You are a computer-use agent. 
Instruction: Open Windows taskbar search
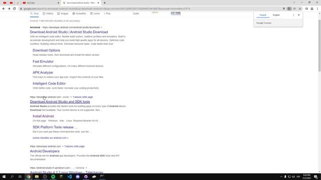click(x=12, y=176)
